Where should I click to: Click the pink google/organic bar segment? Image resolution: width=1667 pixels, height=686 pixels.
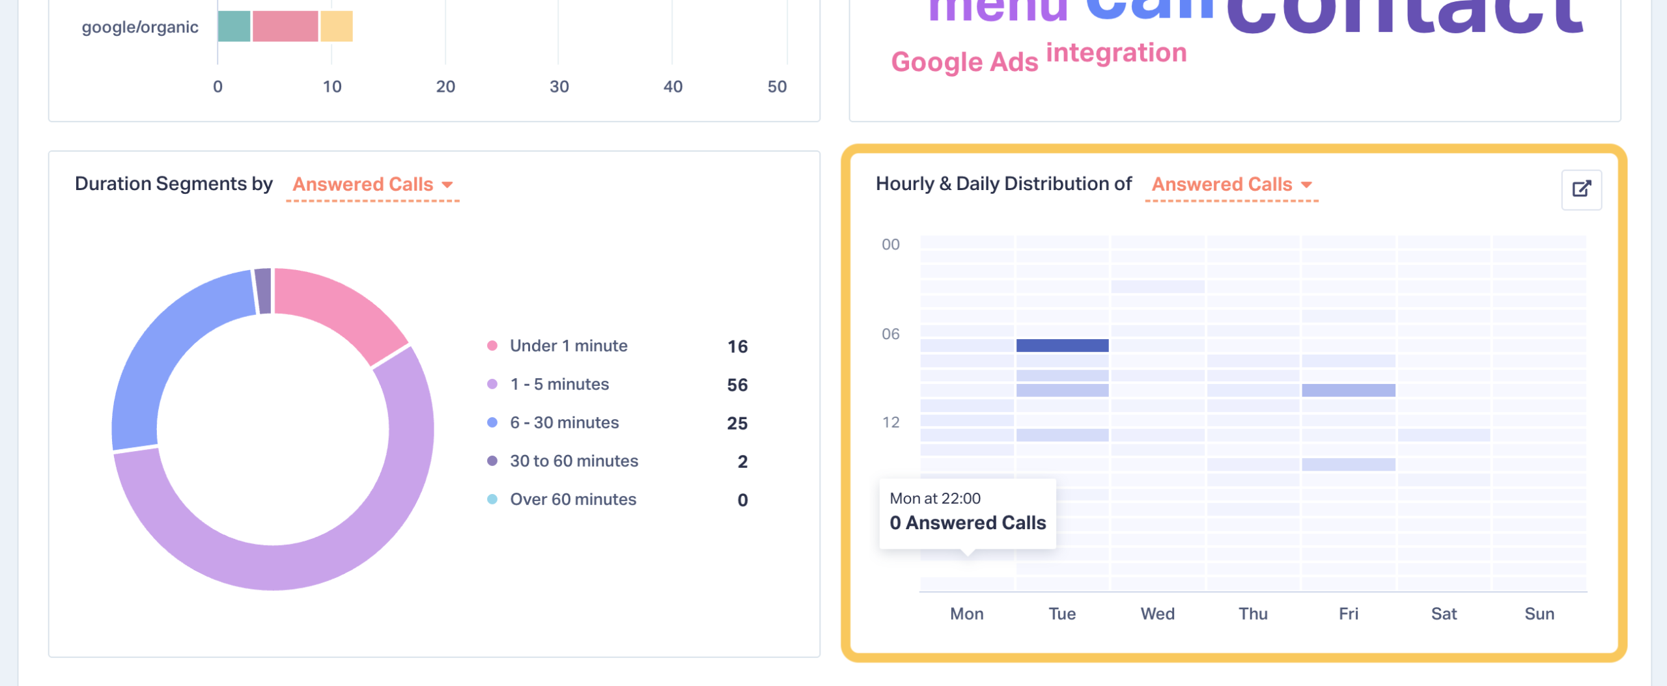click(x=285, y=27)
